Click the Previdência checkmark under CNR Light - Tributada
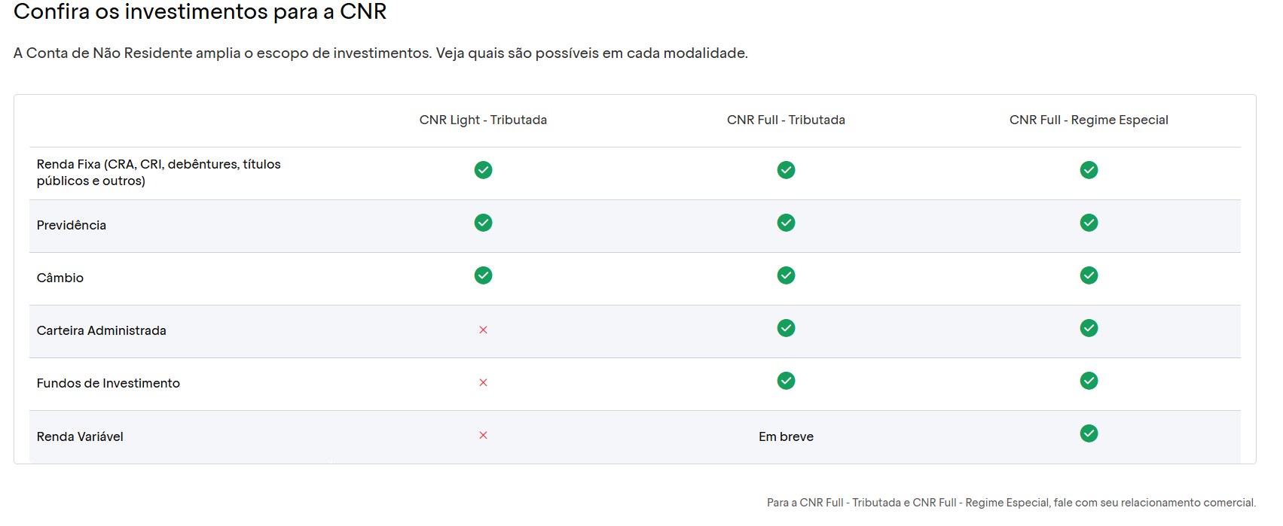The width and height of the screenshot is (1283, 526). coord(483,223)
